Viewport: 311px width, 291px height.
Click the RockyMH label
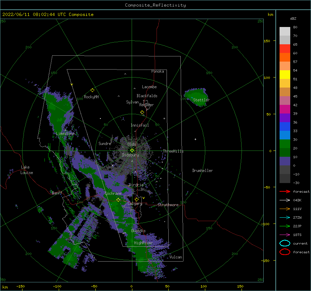(91, 97)
